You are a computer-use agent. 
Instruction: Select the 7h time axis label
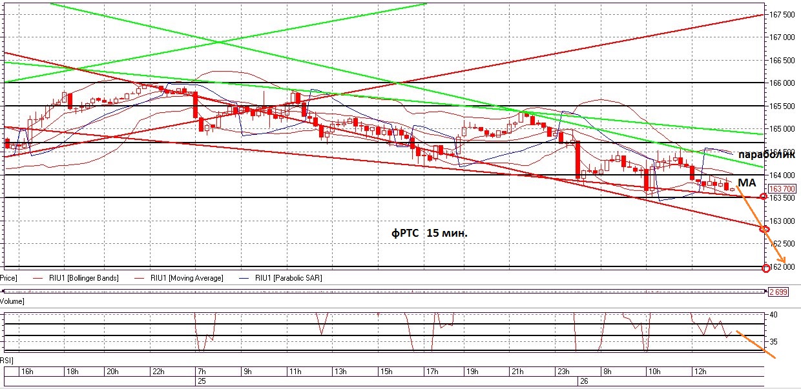pyautogui.click(x=202, y=372)
